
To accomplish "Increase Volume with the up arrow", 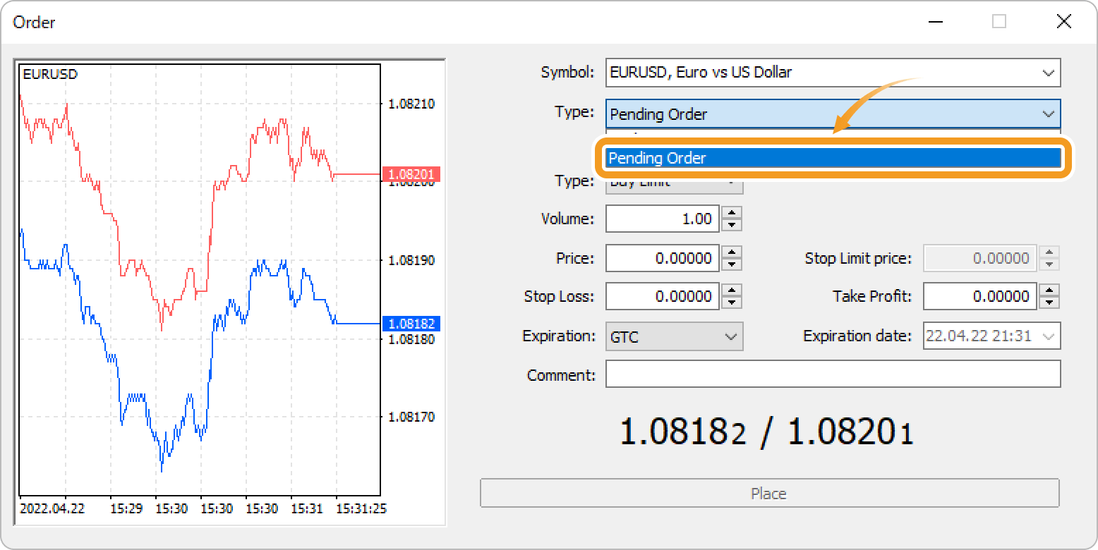I will (732, 213).
